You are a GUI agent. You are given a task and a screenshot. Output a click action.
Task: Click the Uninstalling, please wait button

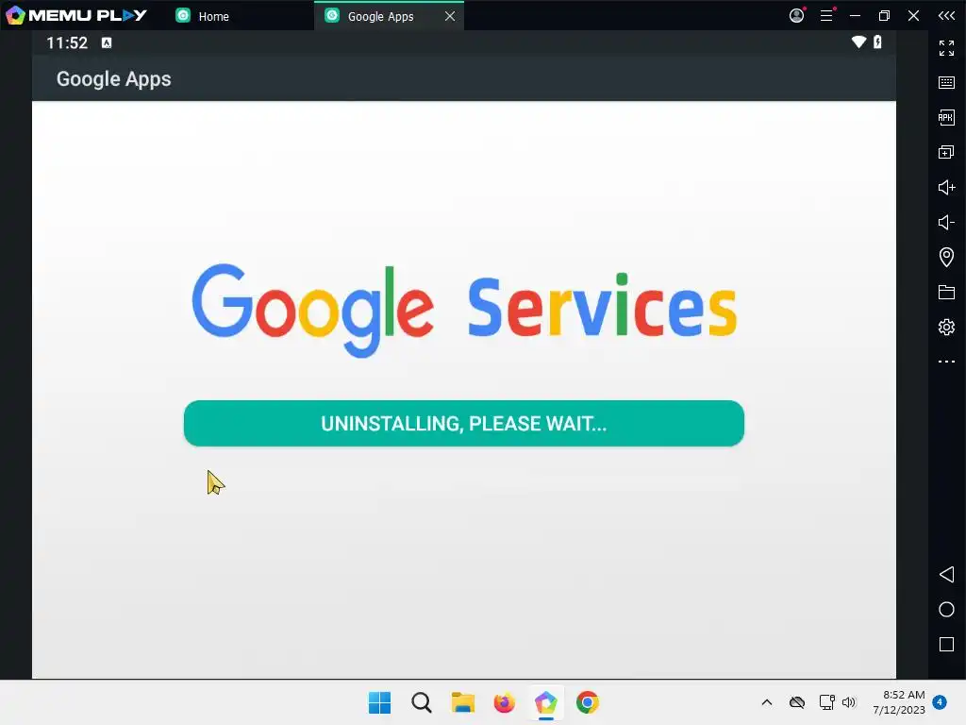464,424
